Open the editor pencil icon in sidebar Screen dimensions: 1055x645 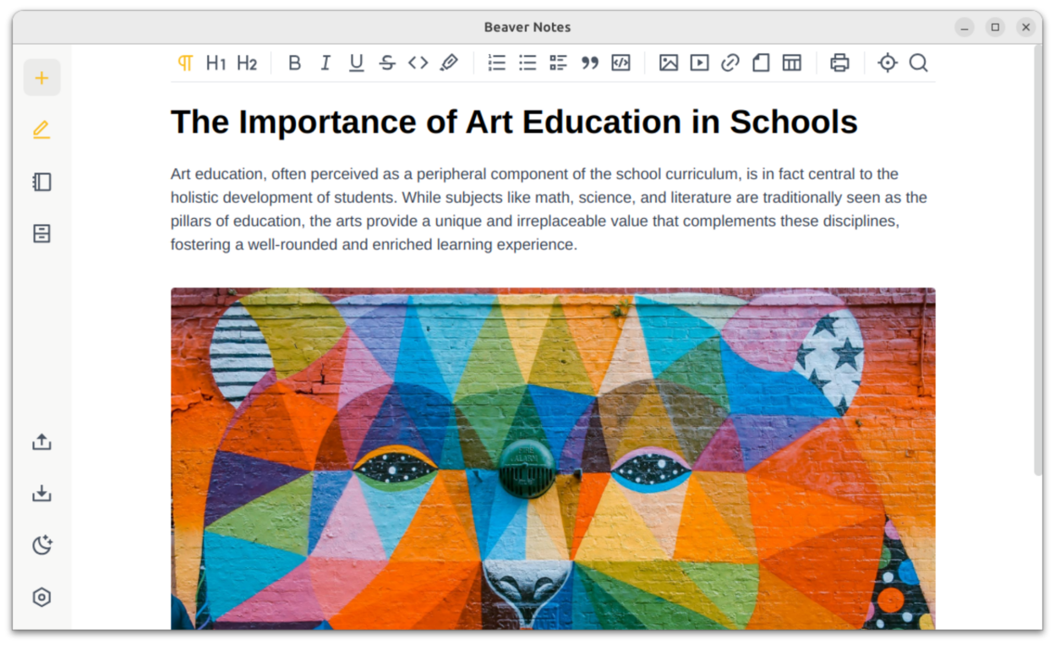[41, 130]
